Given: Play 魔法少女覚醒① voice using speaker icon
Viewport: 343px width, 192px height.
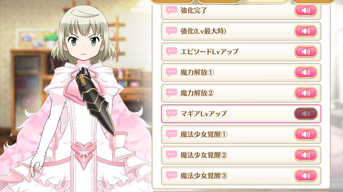Looking at the screenshot, I should [x=306, y=134].
